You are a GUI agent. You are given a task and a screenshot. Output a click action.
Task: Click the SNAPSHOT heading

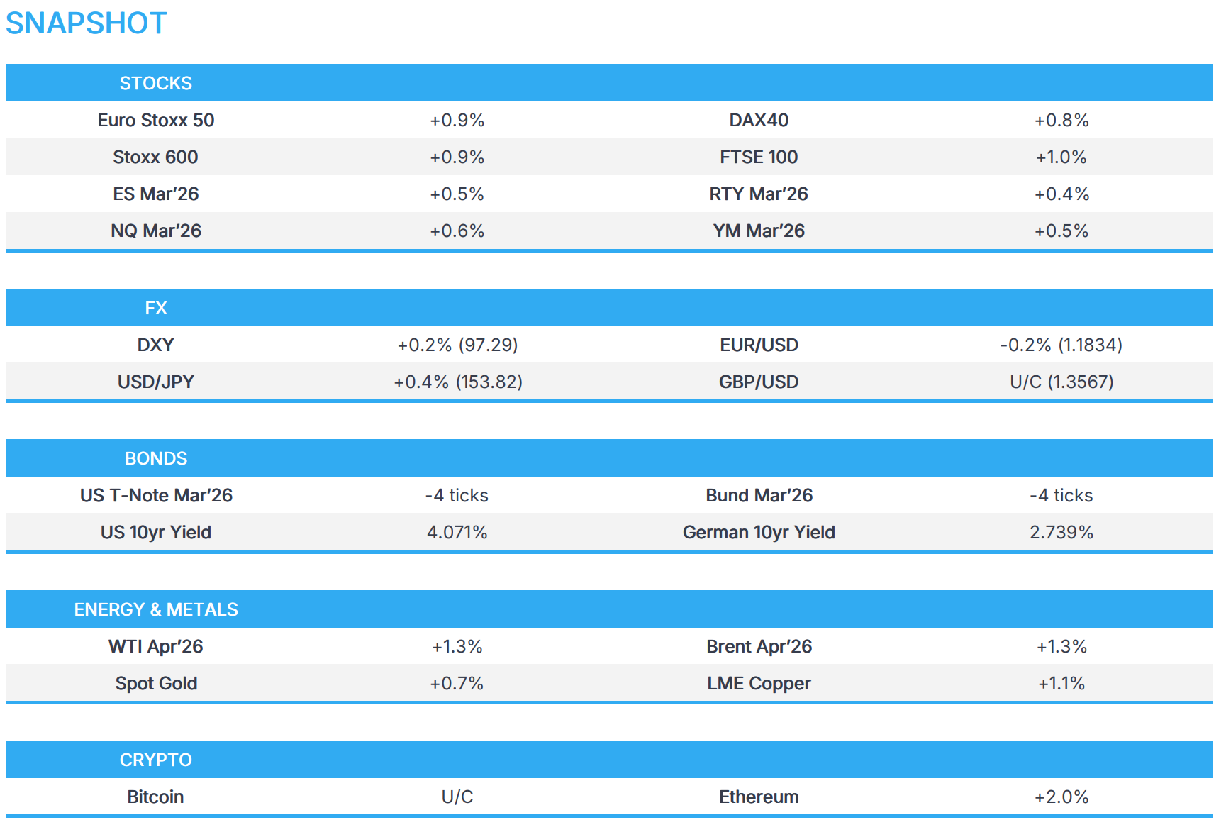86,23
